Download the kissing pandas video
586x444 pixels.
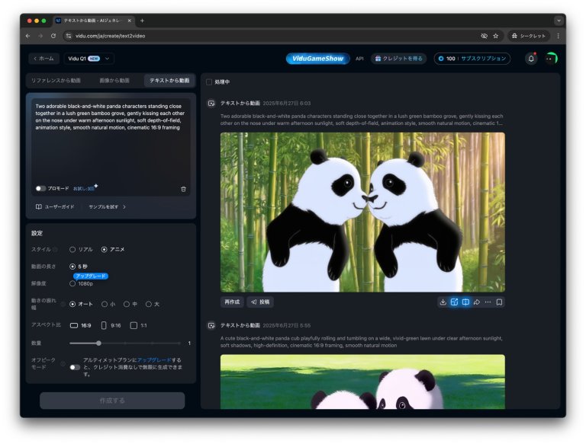443,302
